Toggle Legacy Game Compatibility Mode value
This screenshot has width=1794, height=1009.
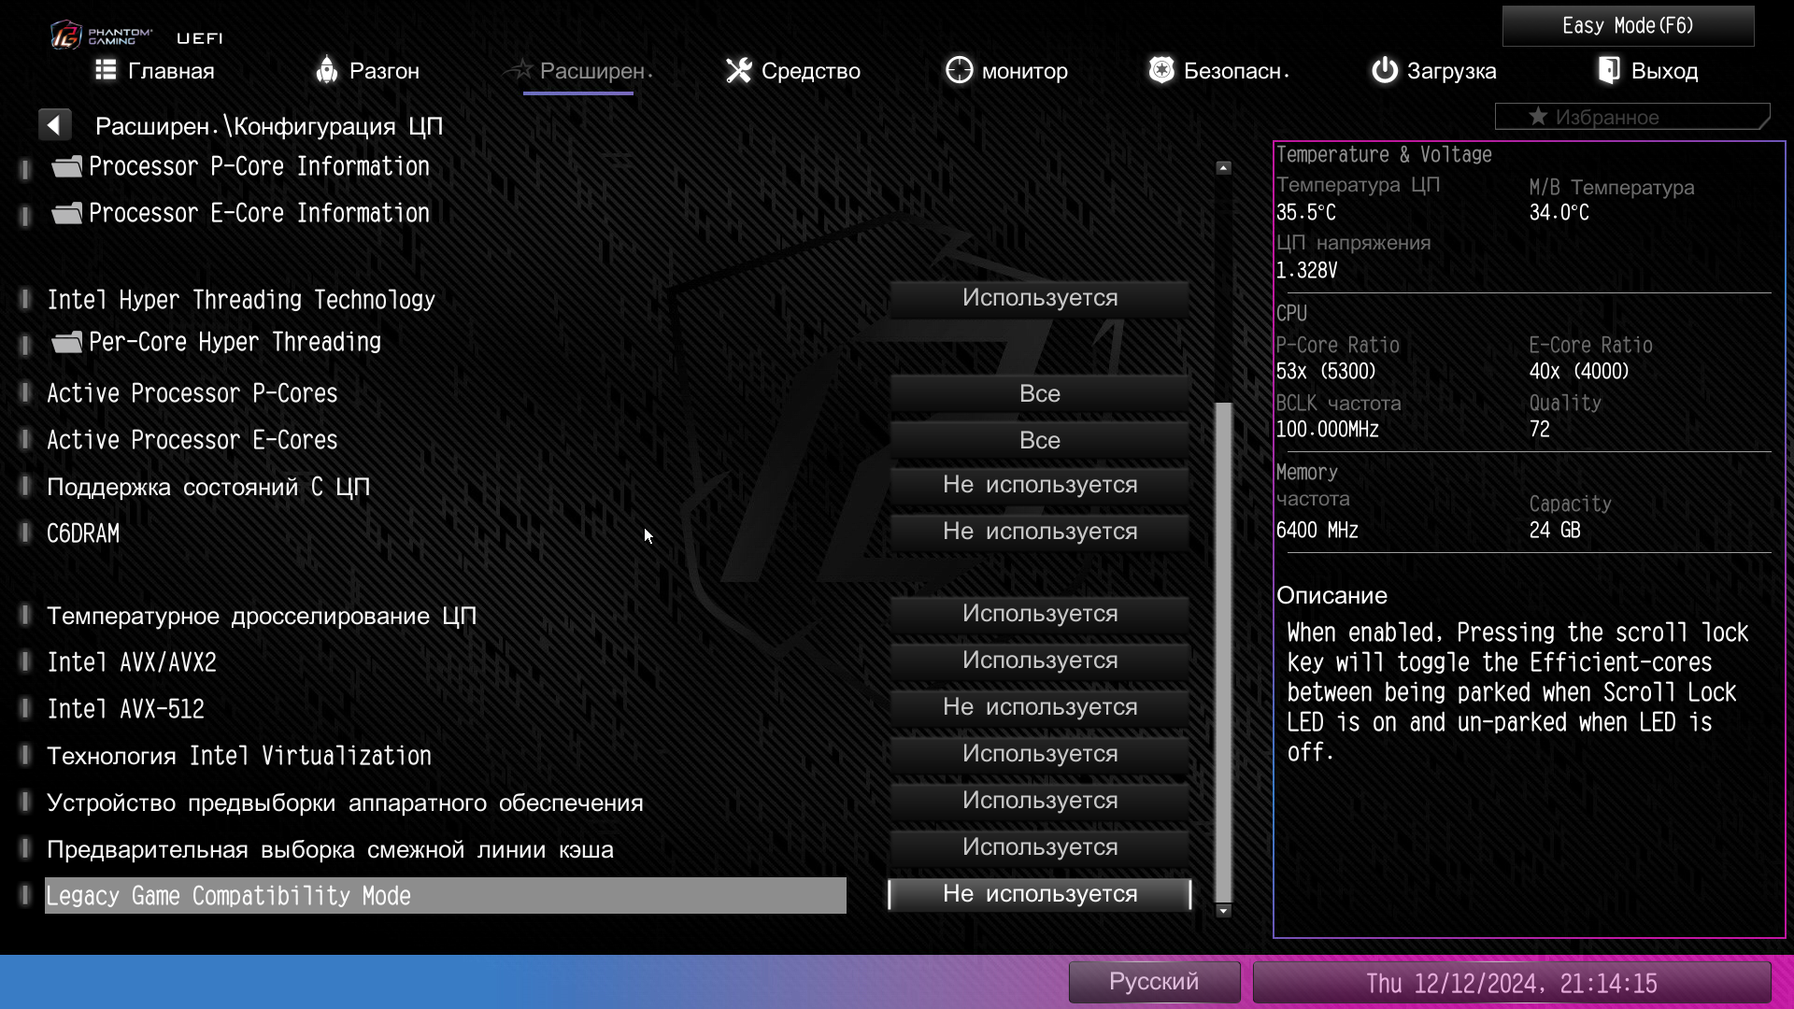pyautogui.click(x=1039, y=894)
